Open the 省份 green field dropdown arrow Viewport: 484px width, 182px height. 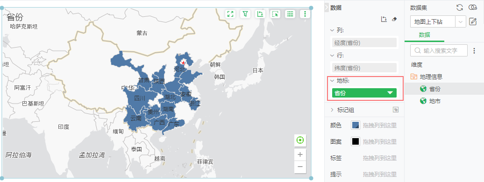tap(390, 93)
